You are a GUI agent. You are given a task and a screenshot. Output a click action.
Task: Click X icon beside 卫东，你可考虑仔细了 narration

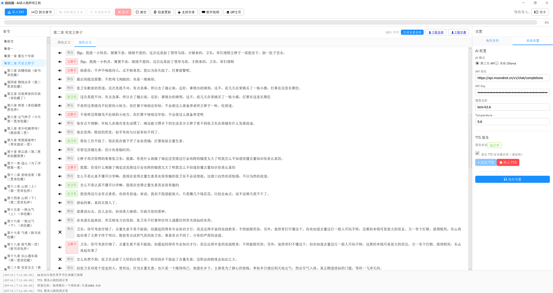click(60, 232)
